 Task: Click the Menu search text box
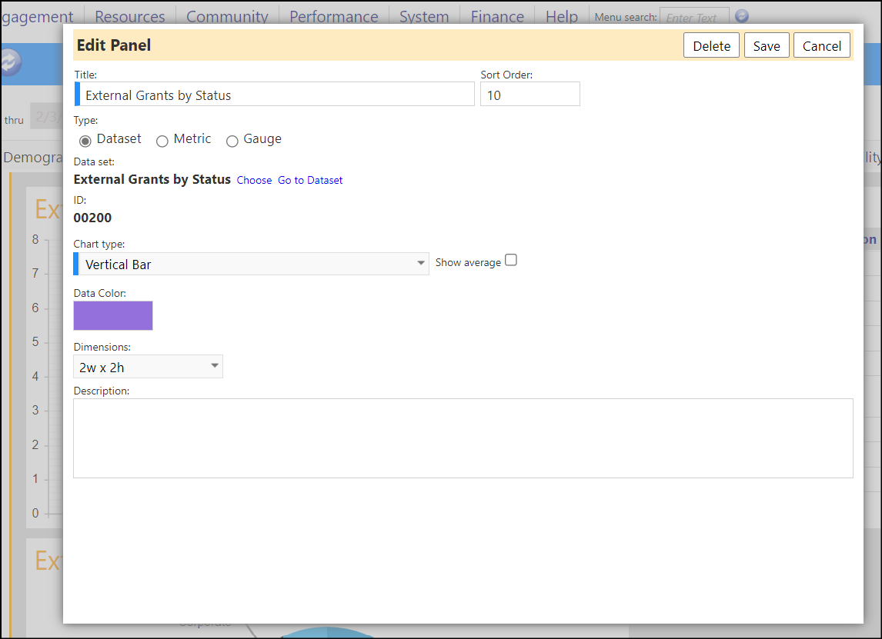pyautogui.click(x=694, y=16)
